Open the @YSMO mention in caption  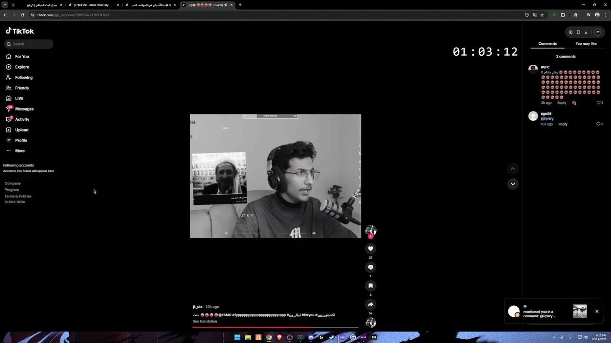[x=225, y=315]
